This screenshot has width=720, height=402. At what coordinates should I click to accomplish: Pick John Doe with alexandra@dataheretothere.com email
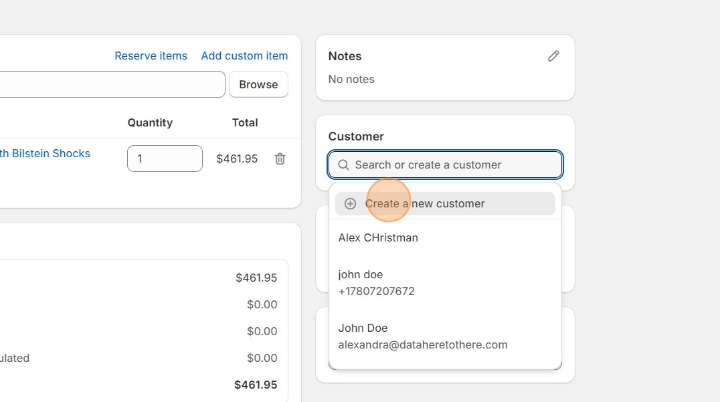pos(422,336)
